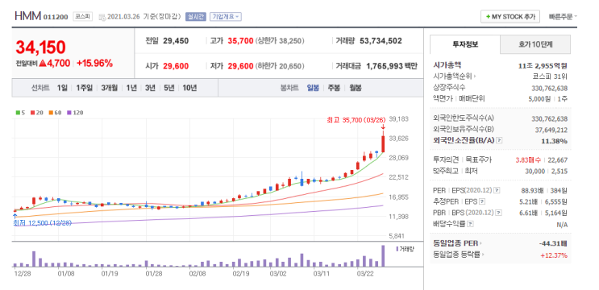Click the 코스피 31위 ranking value
Viewport: 599px width, 290px height.
coord(550,77)
